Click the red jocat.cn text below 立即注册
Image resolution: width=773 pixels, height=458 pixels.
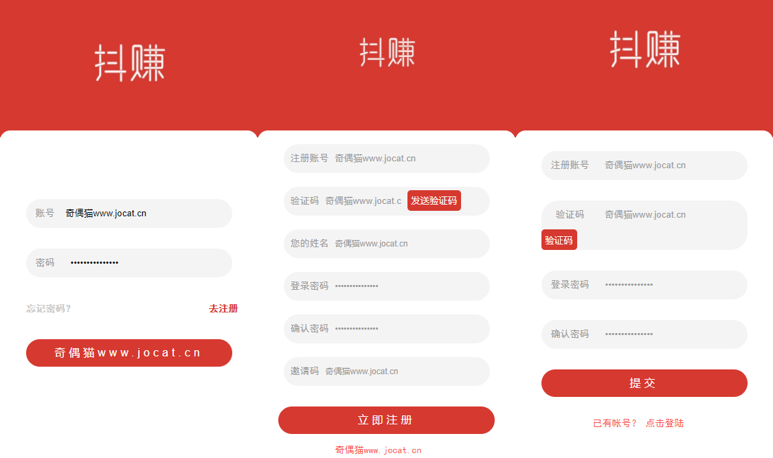[x=378, y=450]
